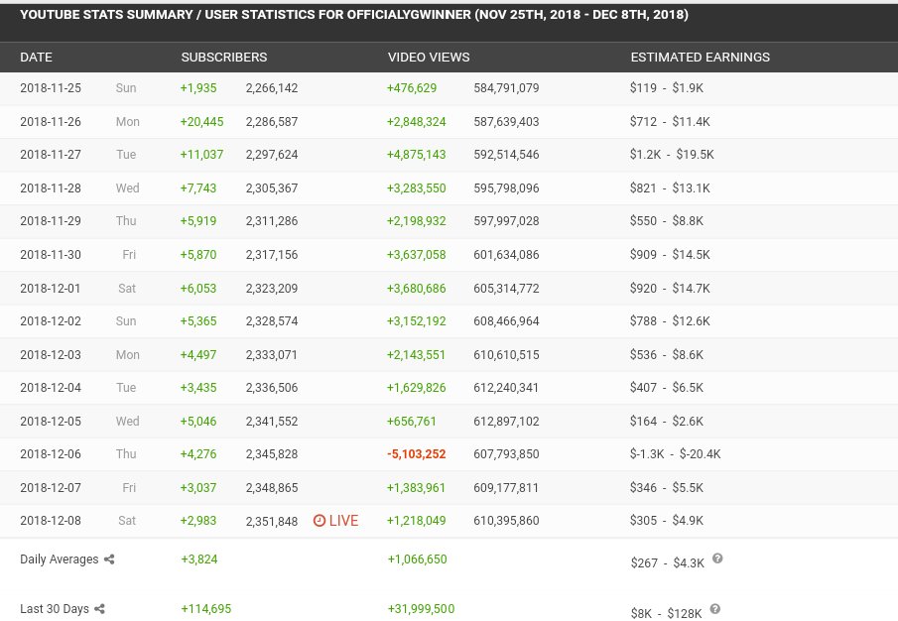Select total views 584,791,079
Viewport: 898px width, 621px height.
coord(506,88)
